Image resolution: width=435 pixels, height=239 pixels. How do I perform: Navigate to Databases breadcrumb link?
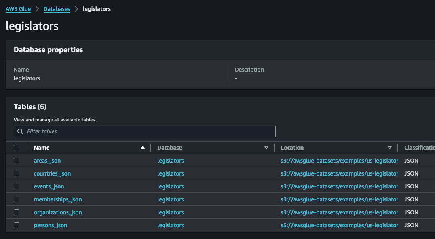pyautogui.click(x=57, y=9)
